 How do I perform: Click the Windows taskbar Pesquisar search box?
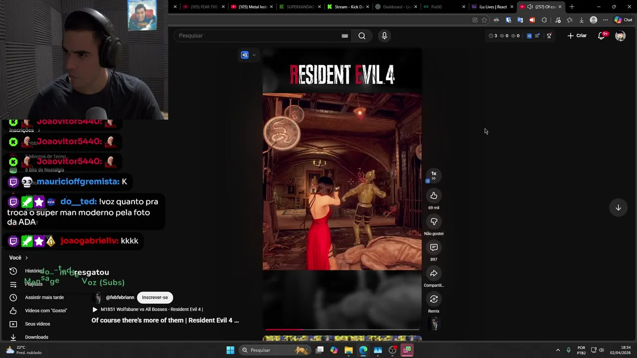pos(274,350)
